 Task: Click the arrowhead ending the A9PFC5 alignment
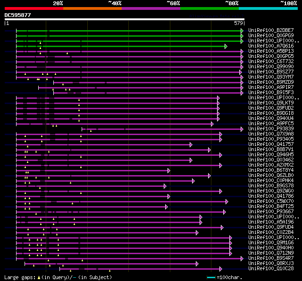[212, 124]
